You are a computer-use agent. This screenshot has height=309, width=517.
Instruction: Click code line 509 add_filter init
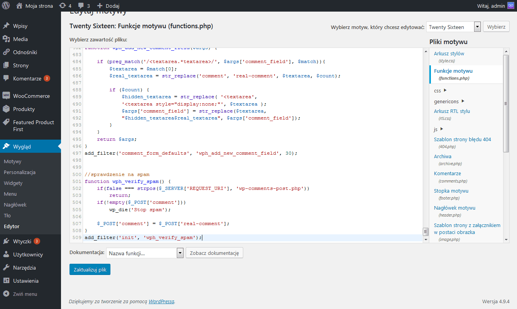tap(143, 237)
